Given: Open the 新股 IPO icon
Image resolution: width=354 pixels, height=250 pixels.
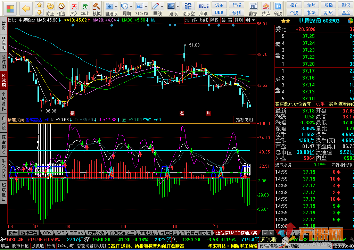Looking at the screenshot, I should tap(278, 6).
